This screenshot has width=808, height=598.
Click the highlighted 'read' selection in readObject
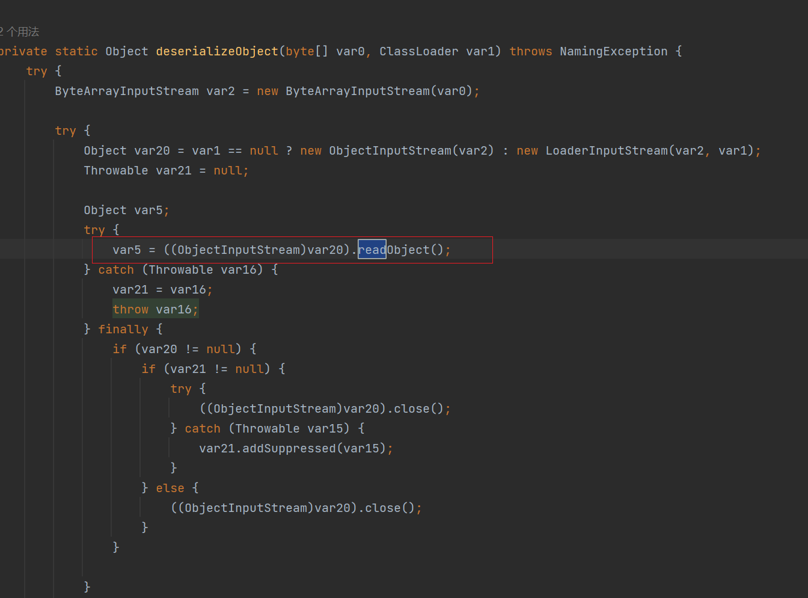(x=372, y=250)
